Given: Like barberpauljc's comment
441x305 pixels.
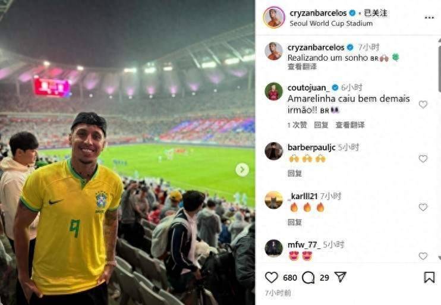Looking at the screenshot, I should tap(423, 158).
